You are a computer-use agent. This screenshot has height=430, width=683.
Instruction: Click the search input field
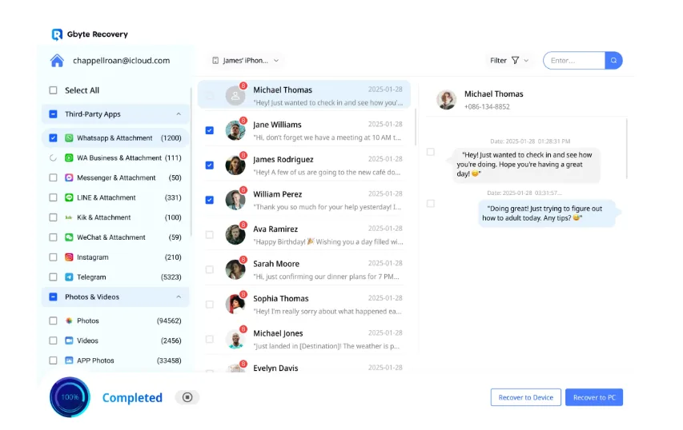point(574,61)
